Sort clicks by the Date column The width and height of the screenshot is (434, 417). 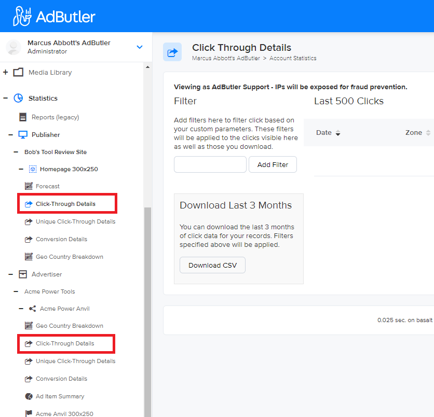pos(328,132)
